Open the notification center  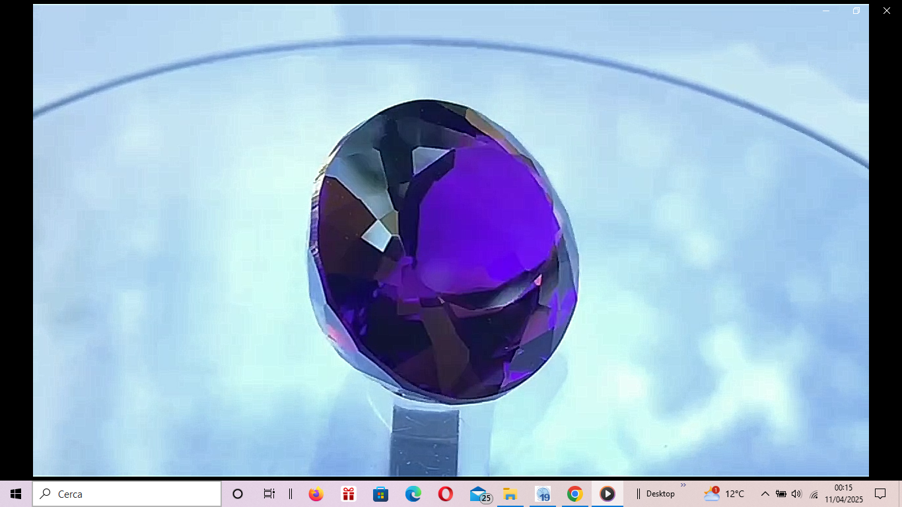[x=880, y=494]
